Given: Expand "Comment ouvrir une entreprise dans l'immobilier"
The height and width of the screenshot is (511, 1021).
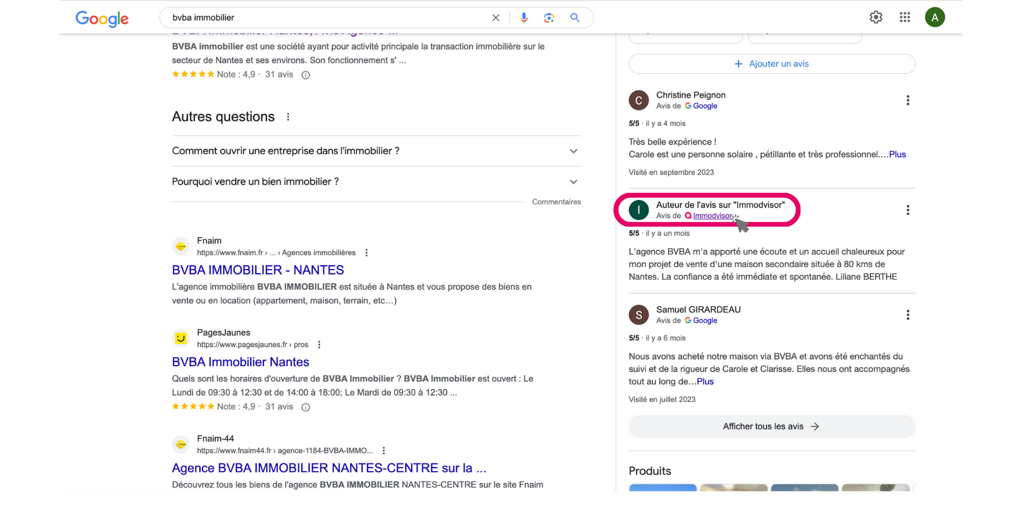Looking at the screenshot, I should [x=376, y=151].
